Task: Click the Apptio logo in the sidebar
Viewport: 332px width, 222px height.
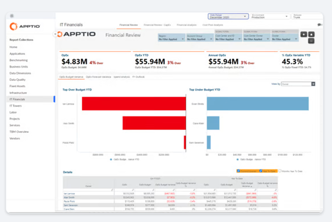Action: click(25, 26)
